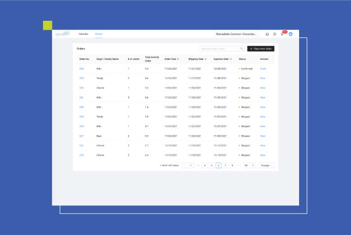Open order number 229 link
Screen dimensions: 351x235
(x=82, y=117)
